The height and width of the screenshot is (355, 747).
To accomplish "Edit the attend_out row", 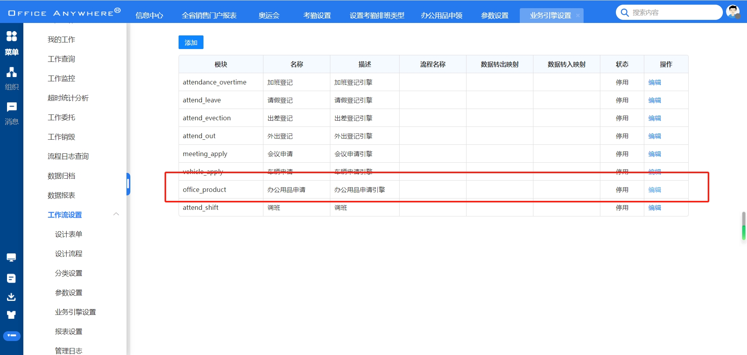I will (655, 136).
